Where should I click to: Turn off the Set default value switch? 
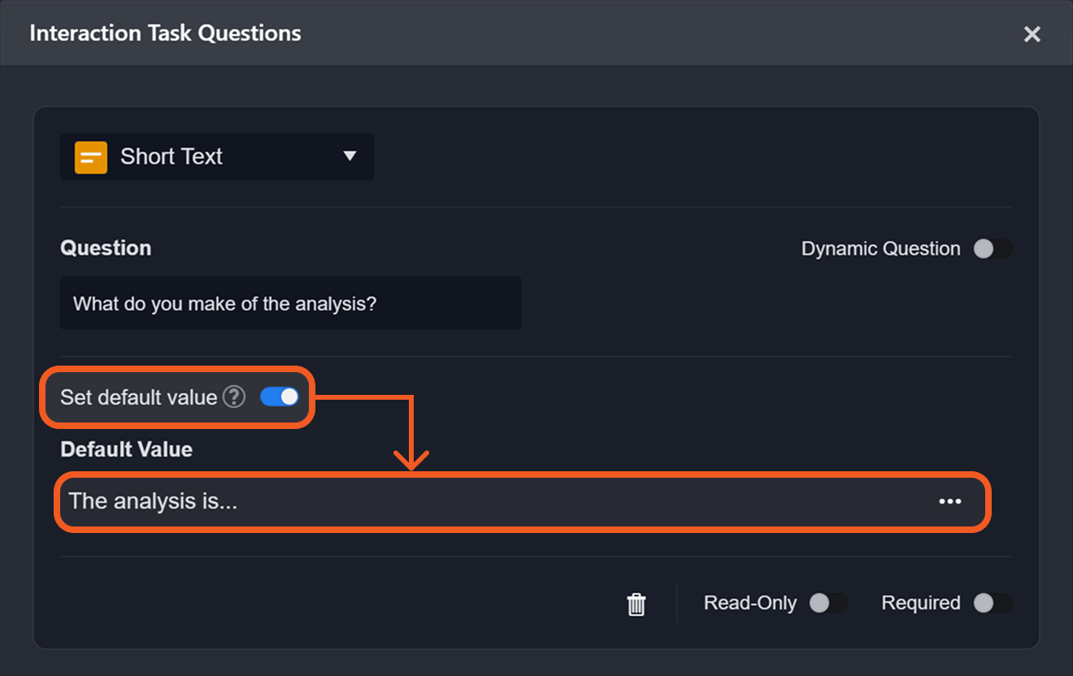[280, 396]
